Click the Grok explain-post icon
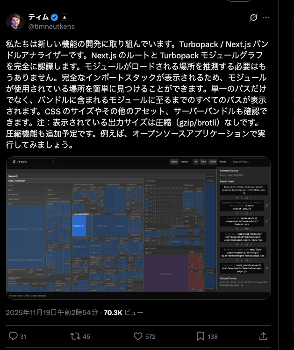Image resolution: width=294 pixels, height=350 pixels. [x=253, y=17]
